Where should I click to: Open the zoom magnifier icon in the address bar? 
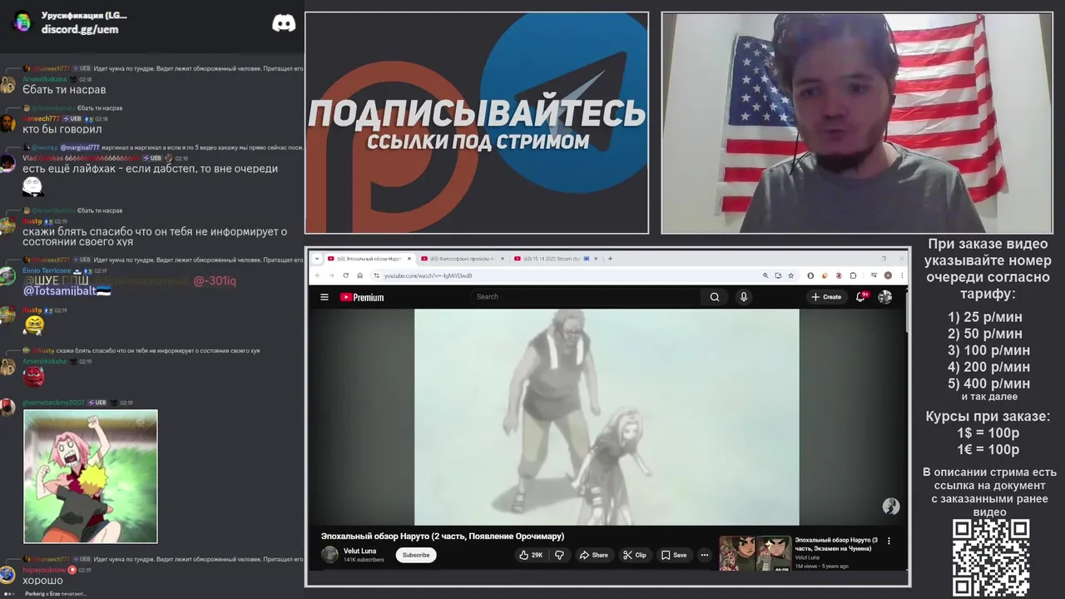765,275
